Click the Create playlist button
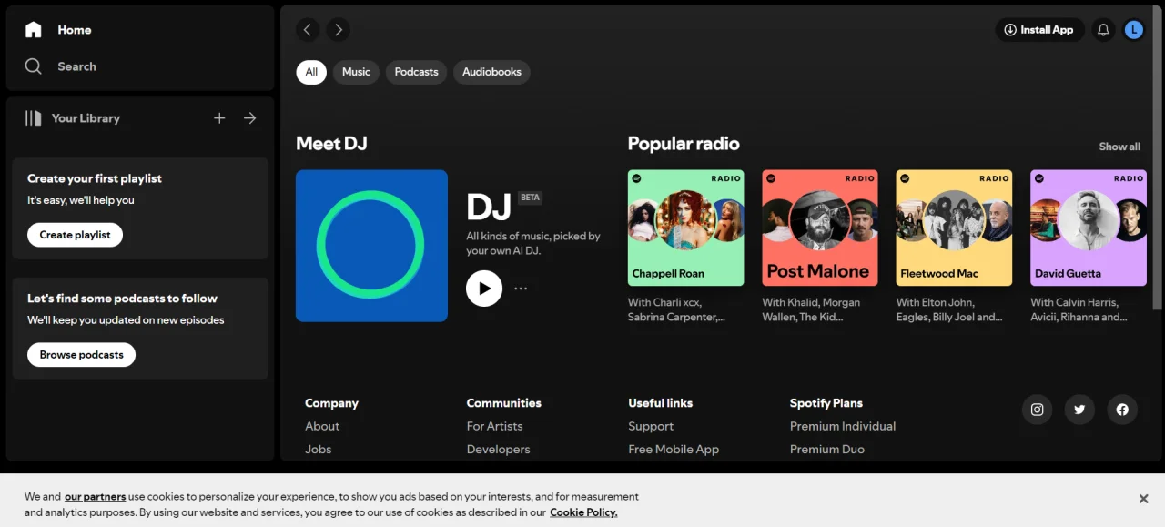This screenshot has height=527, width=1165. (75, 235)
